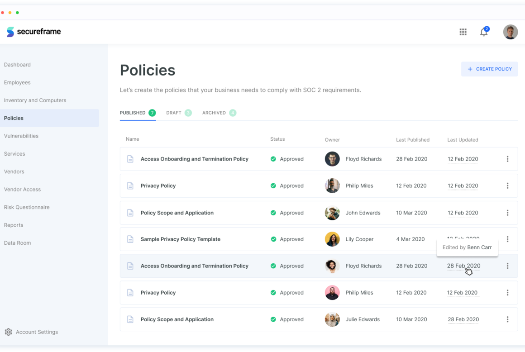Click Approved check icon in John Edwards' row
The image size is (525, 352).
[273, 213]
